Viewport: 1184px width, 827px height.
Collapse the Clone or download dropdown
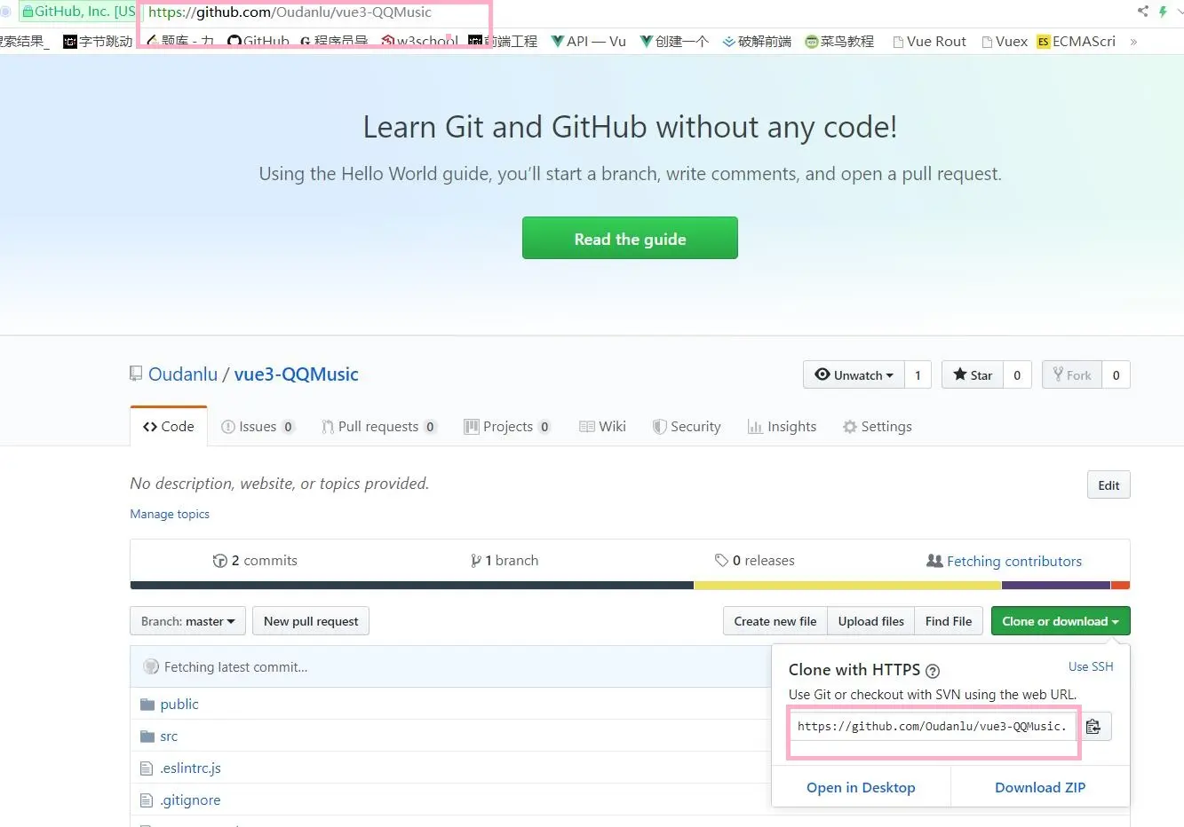point(1061,621)
